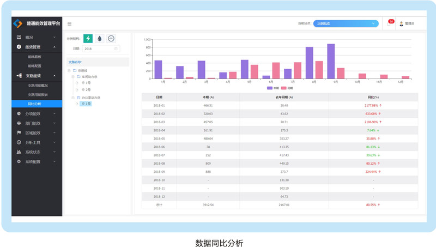Click the 2018-01 date cell

coord(159,105)
